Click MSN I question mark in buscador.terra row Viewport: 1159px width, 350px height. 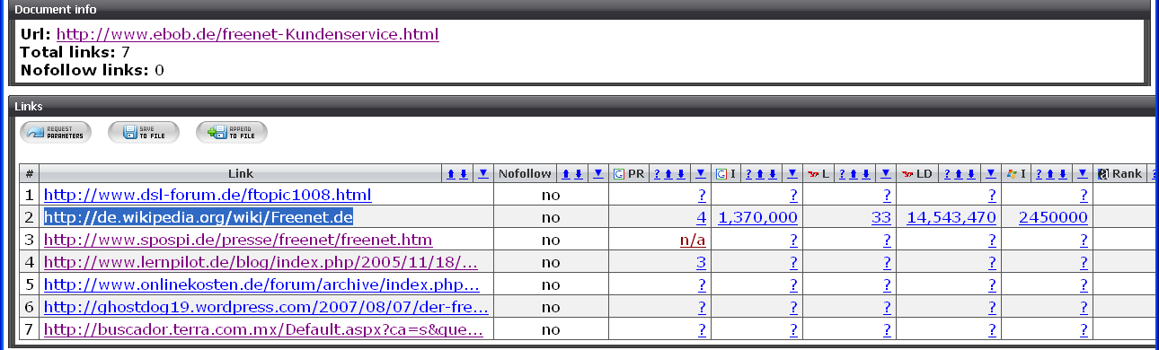point(1084,329)
